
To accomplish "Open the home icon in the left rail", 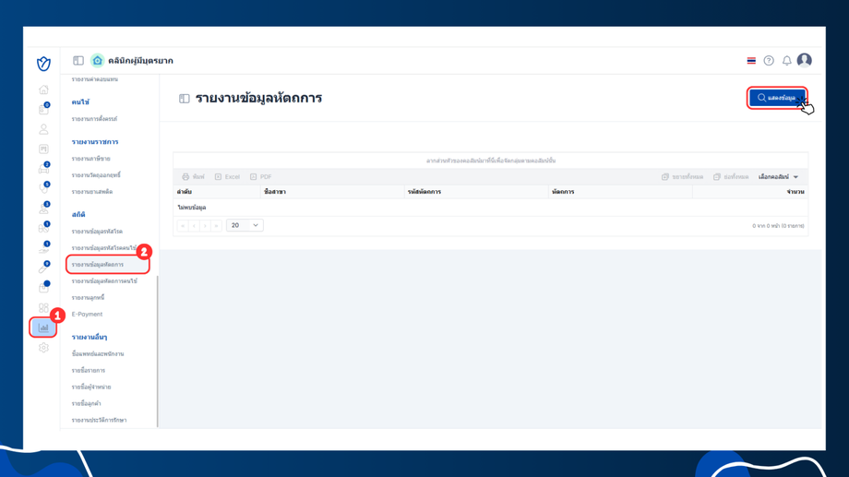I will click(44, 89).
